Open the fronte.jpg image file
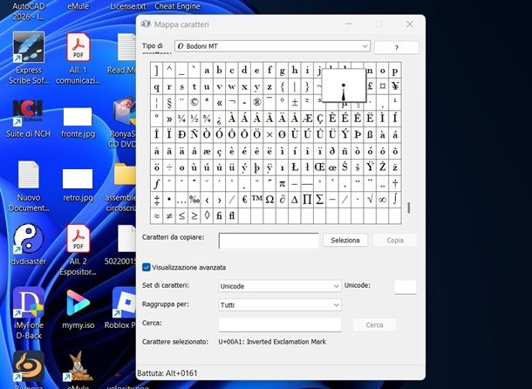Image resolution: width=532 pixels, height=389 pixels. tap(78, 116)
